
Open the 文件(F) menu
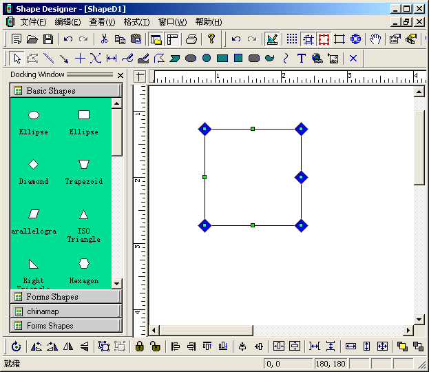tap(33, 22)
